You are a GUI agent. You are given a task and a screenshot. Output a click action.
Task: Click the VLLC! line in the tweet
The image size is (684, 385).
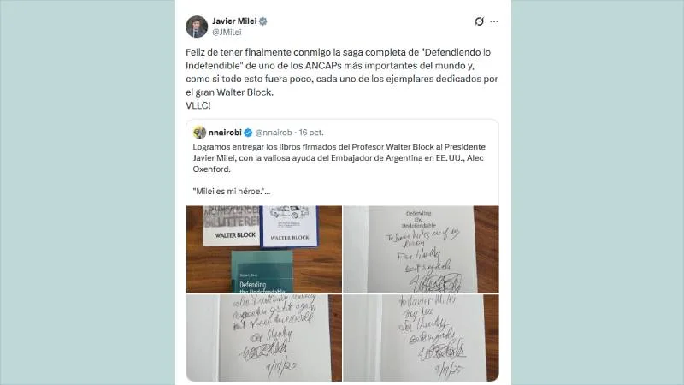(x=198, y=105)
